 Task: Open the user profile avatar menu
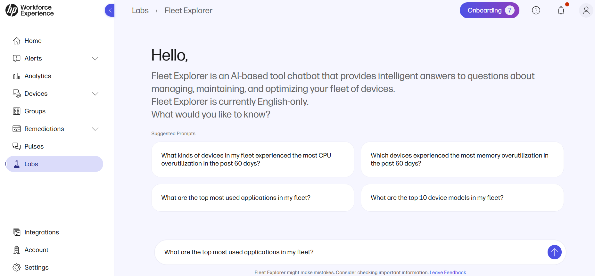pyautogui.click(x=586, y=11)
